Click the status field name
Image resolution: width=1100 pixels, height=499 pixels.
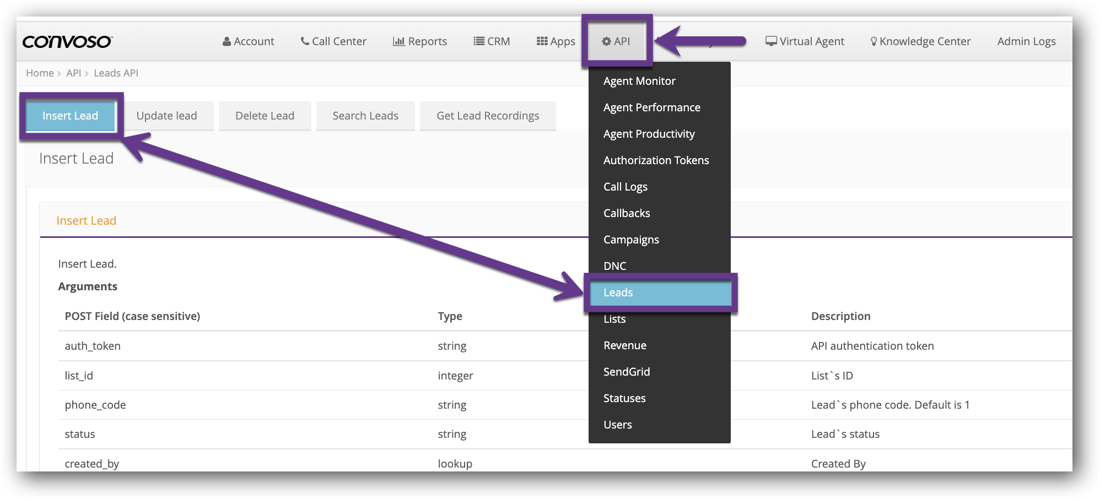(80, 434)
